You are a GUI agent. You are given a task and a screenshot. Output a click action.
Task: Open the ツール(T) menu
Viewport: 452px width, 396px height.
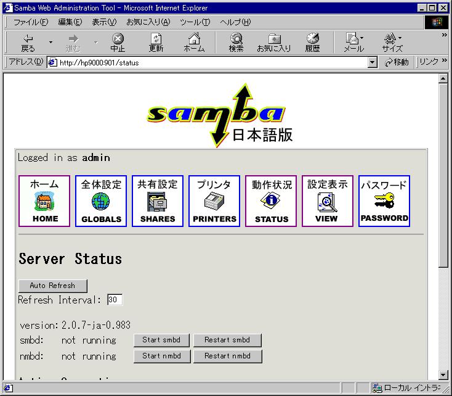[x=195, y=22]
